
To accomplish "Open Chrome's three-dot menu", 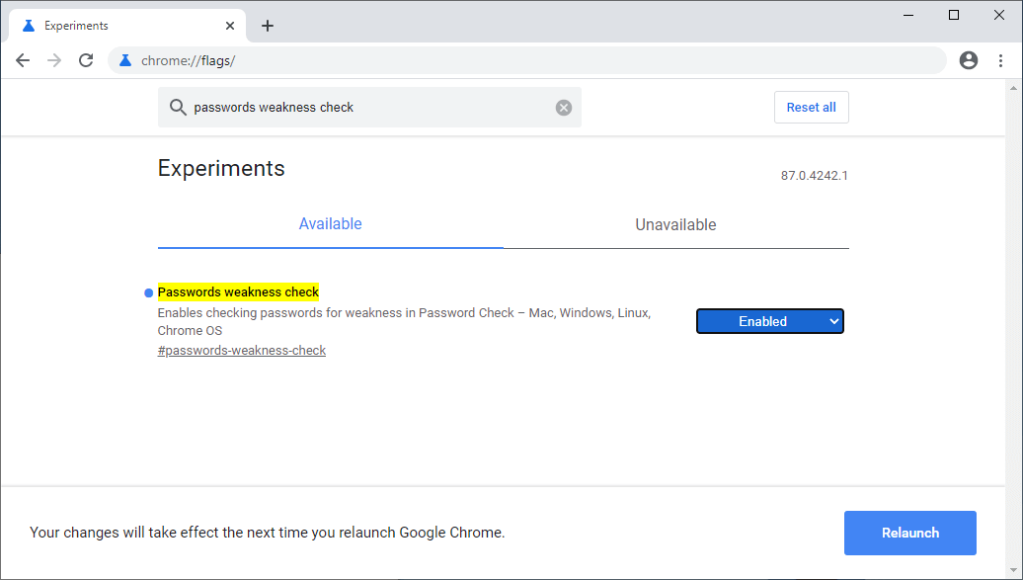I will point(1001,60).
